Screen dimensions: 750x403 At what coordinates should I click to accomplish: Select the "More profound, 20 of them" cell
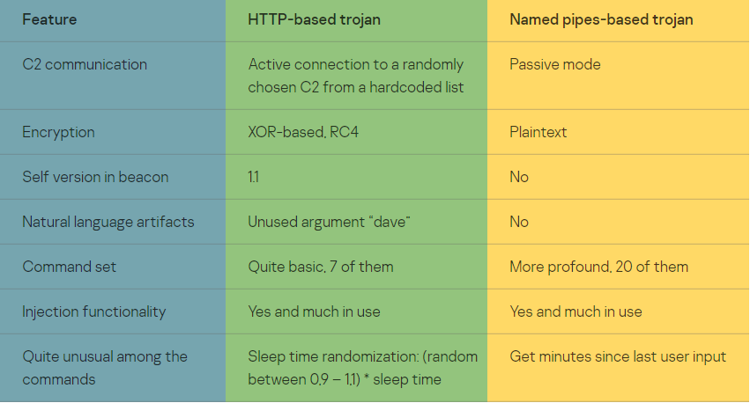point(598,267)
